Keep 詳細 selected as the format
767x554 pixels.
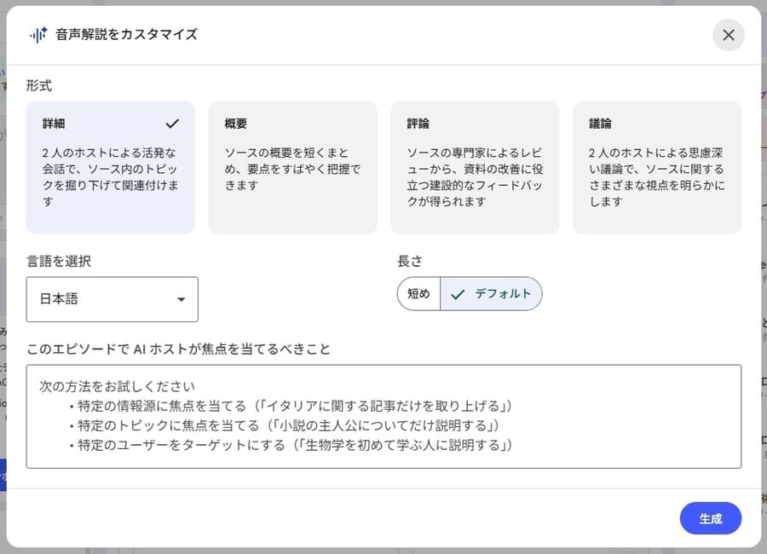tap(110, 166)
